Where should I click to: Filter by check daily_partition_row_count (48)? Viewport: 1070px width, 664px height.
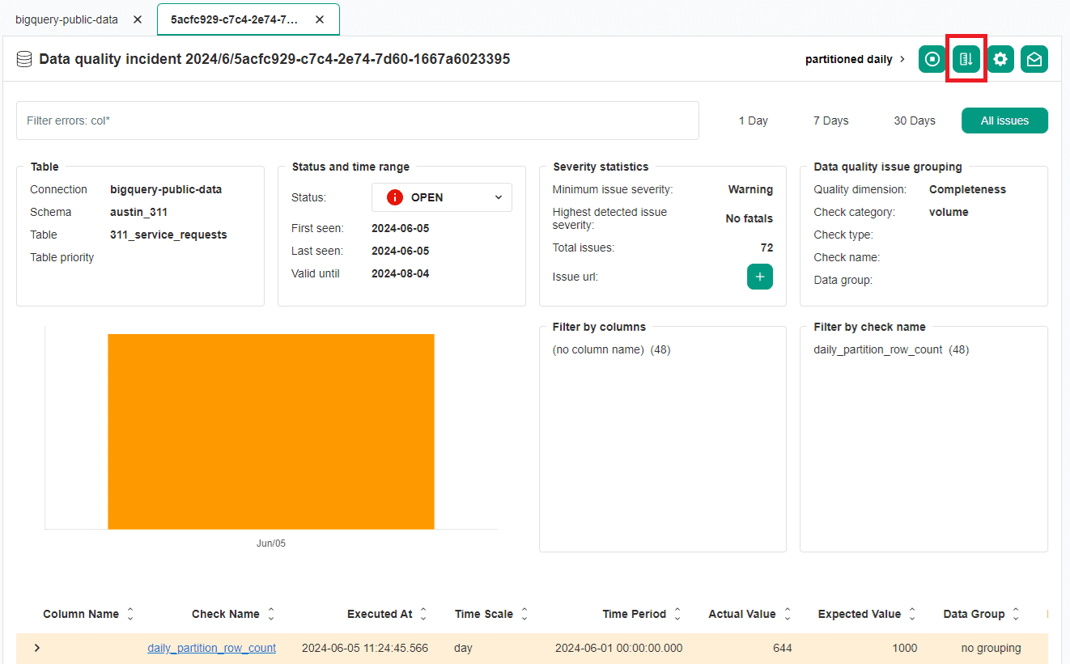coord(891,349)
